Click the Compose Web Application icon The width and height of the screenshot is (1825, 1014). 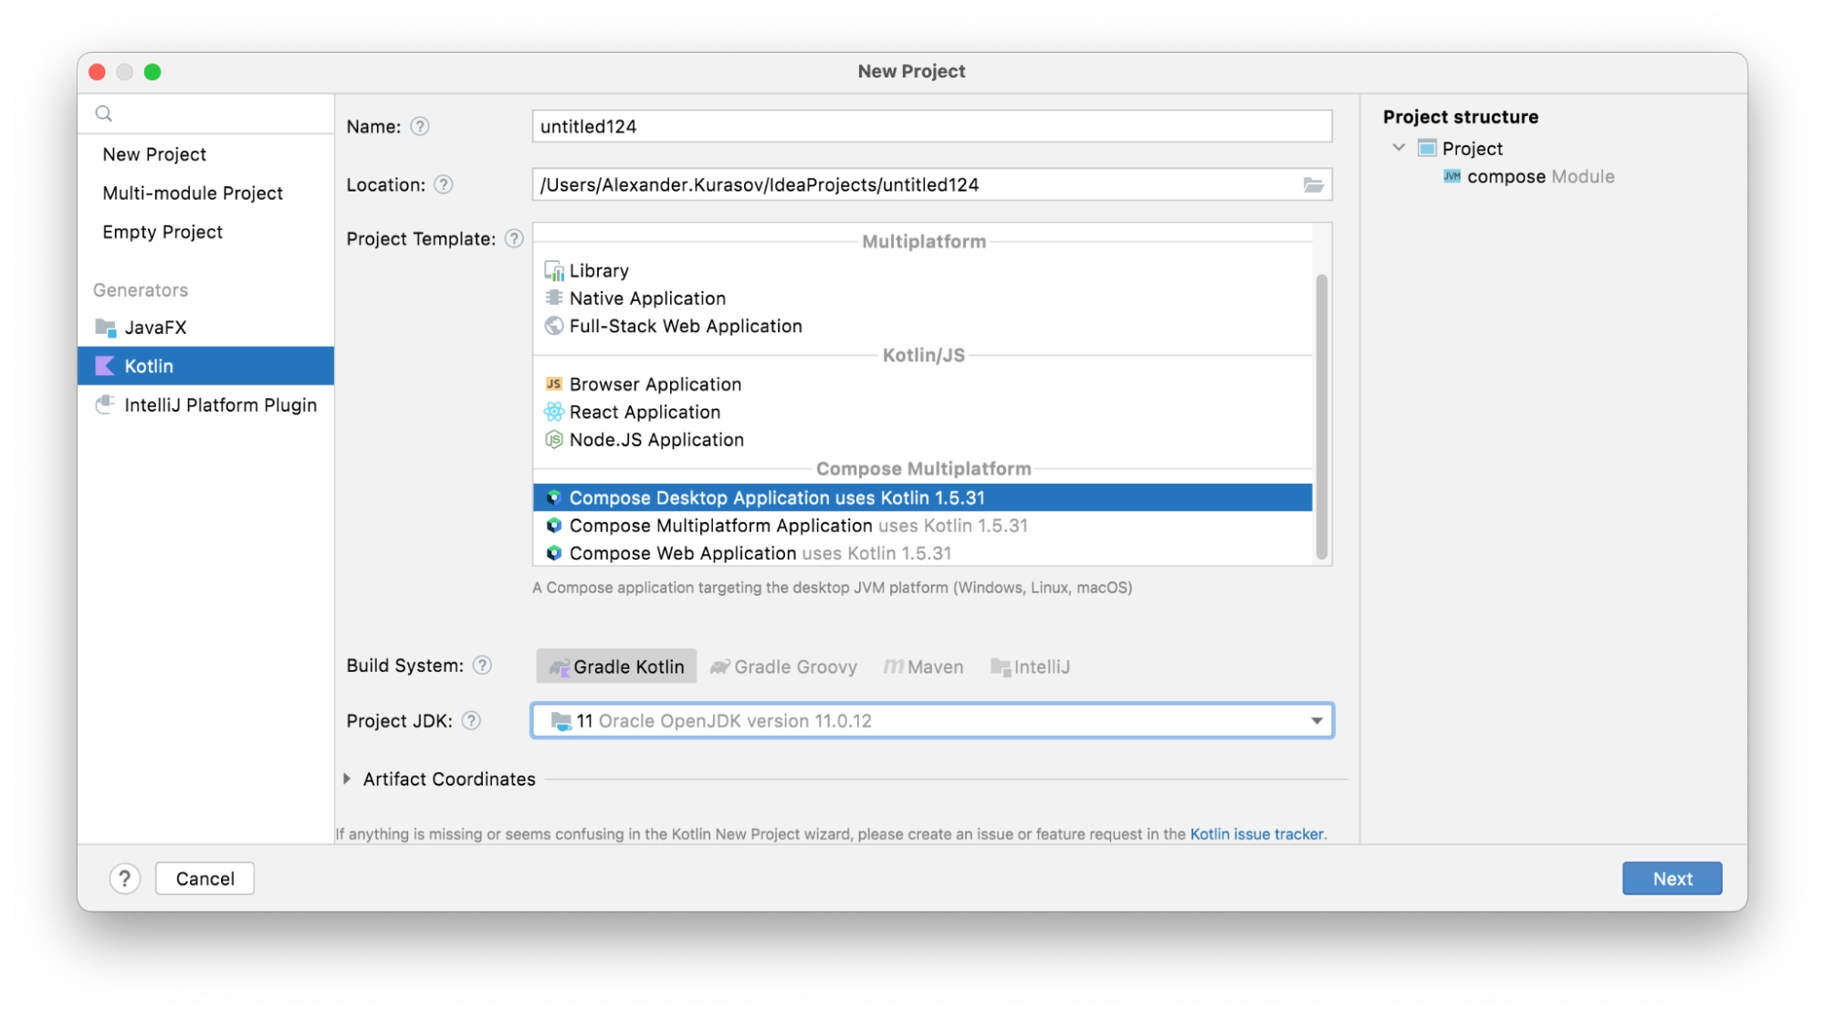(x=552, y=552)
